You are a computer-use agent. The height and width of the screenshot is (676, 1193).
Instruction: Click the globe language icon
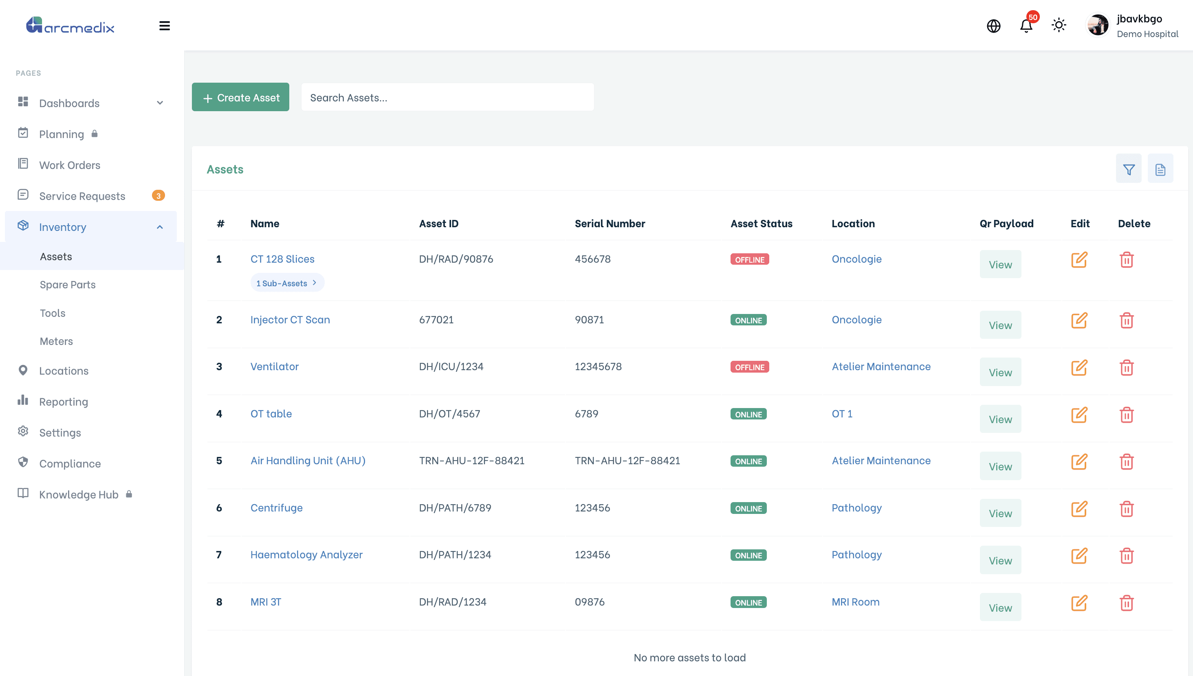click(x=993, y=26)
